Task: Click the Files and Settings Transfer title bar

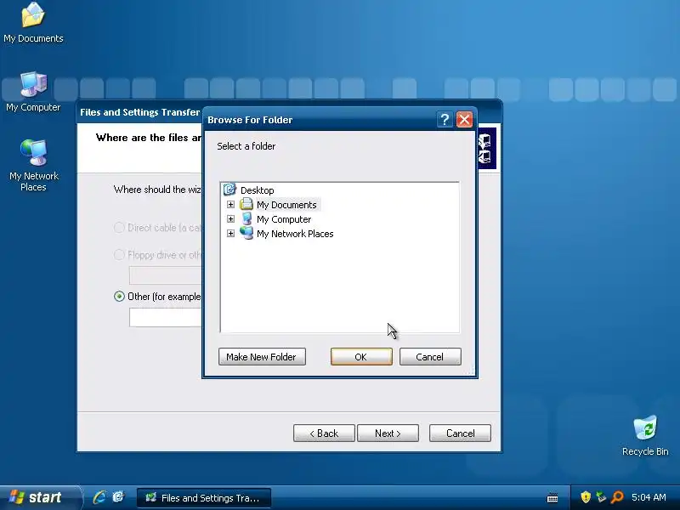Action: (x=139, y=112)
